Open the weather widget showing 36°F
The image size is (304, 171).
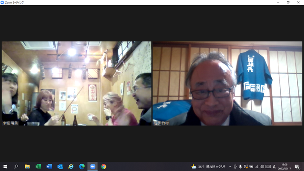208,167
